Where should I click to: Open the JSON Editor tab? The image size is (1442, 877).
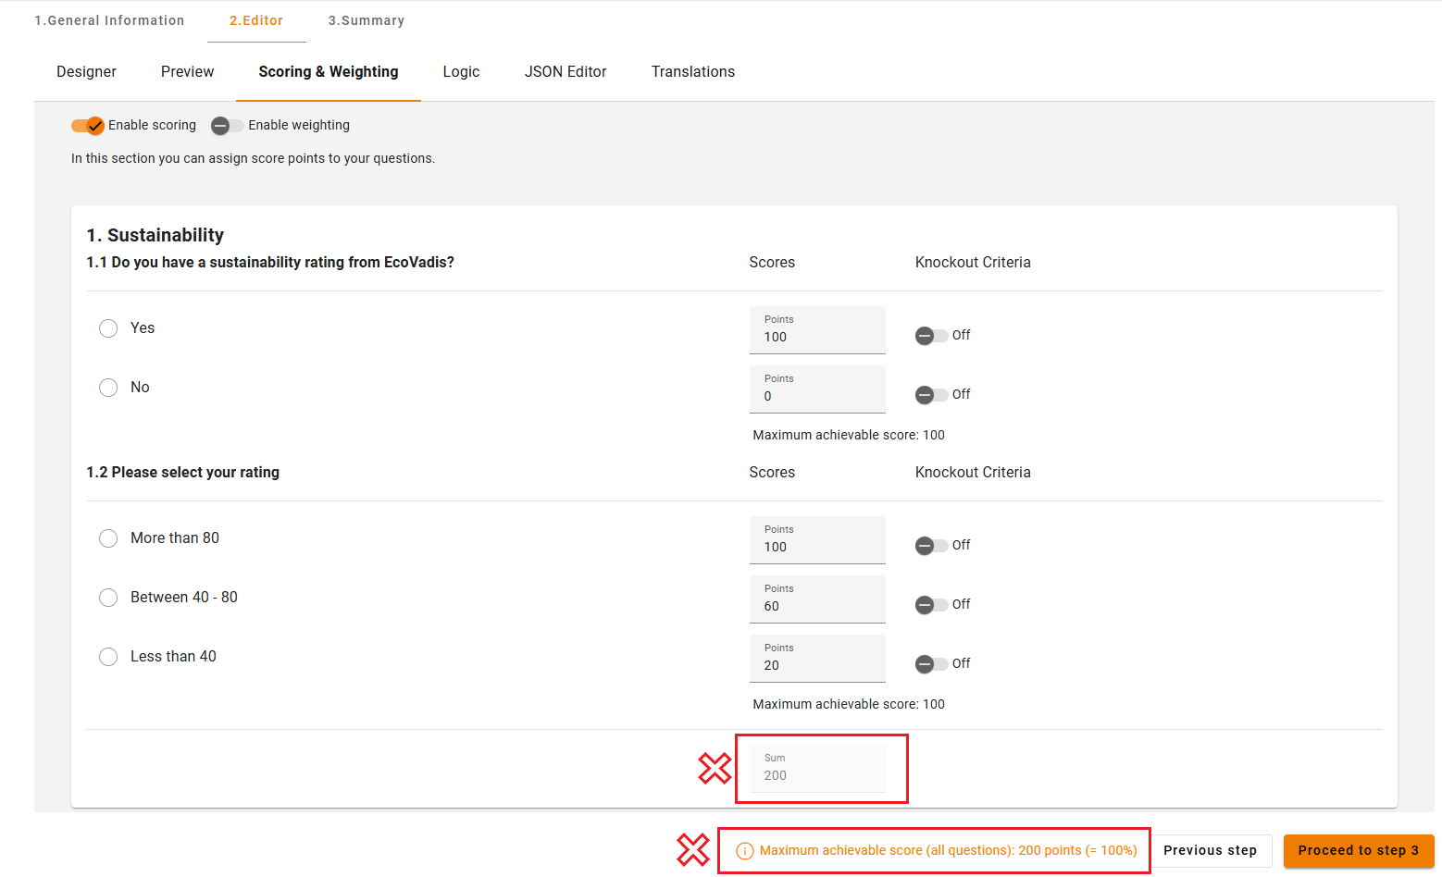[x=566, y=72]
